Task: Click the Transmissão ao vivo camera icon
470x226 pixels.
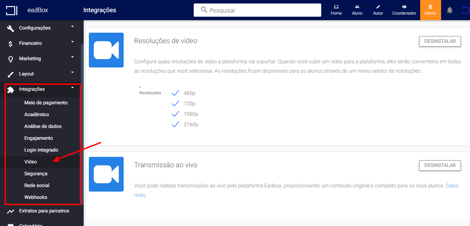Action: [x=106, y=174]
